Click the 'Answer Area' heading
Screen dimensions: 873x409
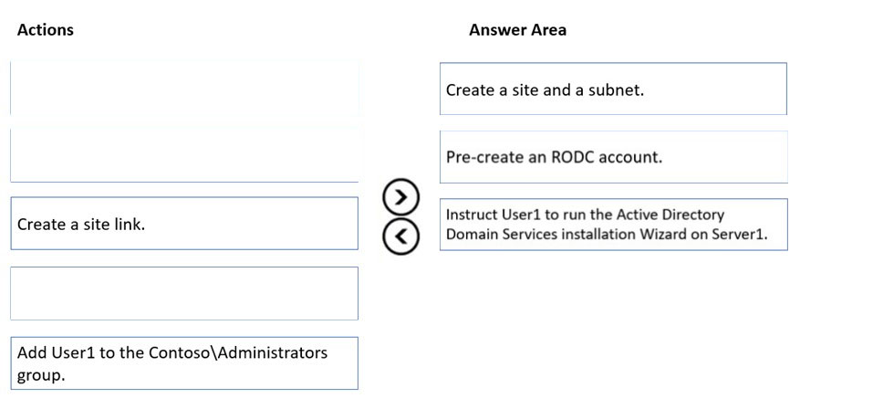coord(517,30)
